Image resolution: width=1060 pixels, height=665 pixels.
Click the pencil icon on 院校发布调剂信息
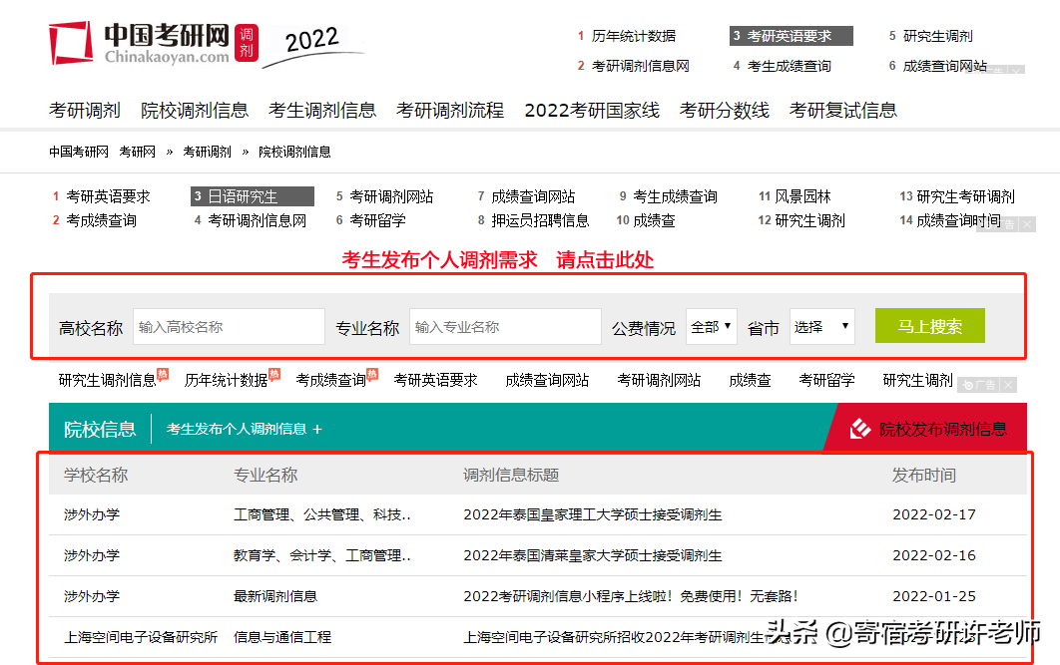(x=860, y=428)
